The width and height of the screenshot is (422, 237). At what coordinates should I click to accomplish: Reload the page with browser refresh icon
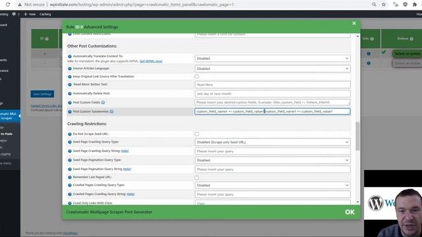click(x=8, y=5)
